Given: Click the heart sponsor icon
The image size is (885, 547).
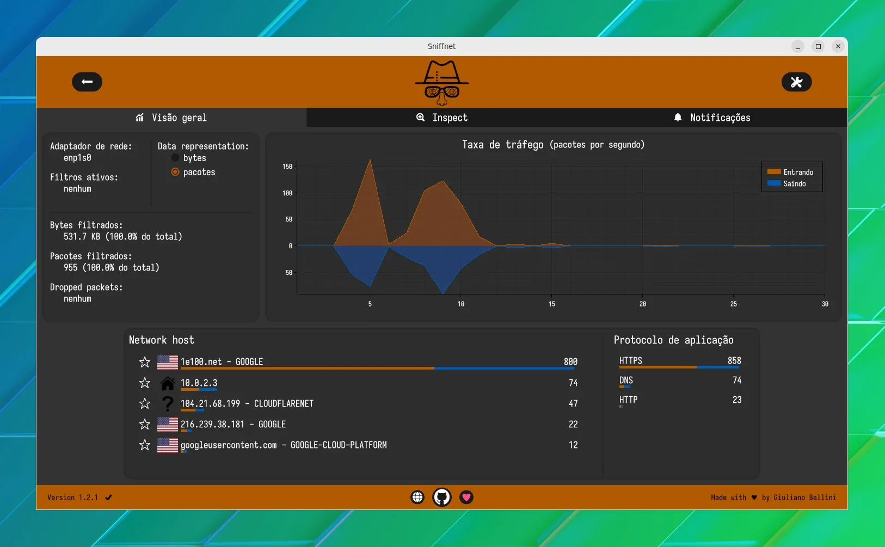Looking at the screenshot, I should point(466,497).
